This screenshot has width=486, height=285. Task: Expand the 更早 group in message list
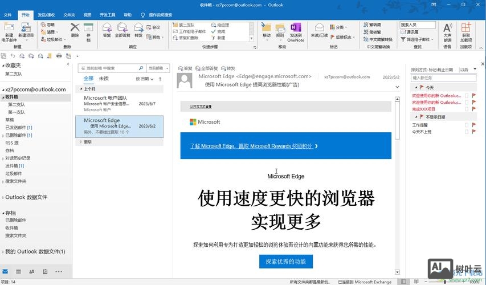81,142
